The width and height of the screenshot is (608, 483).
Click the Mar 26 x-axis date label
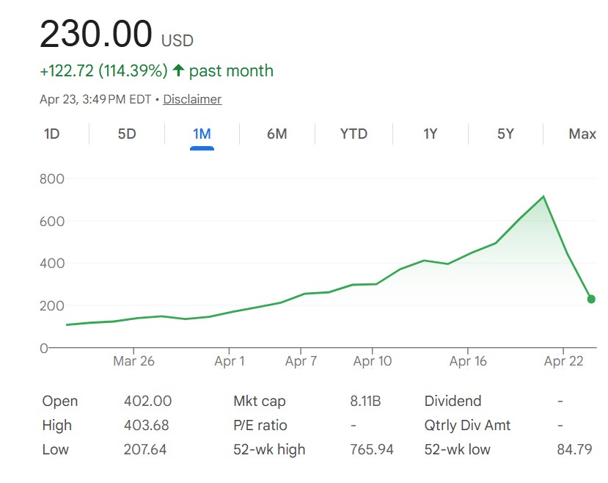point(134,361)
